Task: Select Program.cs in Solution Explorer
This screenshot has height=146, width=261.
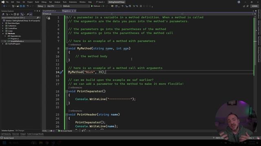Action: [x=15, y=39]
